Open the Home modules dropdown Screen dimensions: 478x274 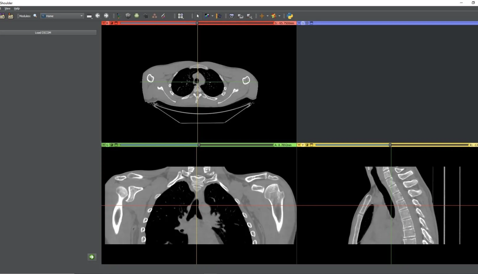[x=62, y=16]
